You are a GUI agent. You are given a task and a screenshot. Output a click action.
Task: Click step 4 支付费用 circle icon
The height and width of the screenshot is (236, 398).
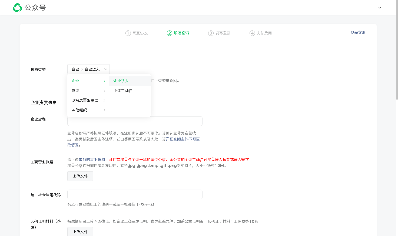(x=252, y=33)
